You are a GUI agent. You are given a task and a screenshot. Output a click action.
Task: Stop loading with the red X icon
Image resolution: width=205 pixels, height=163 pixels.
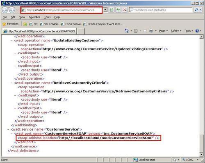(x=125, y=10)
